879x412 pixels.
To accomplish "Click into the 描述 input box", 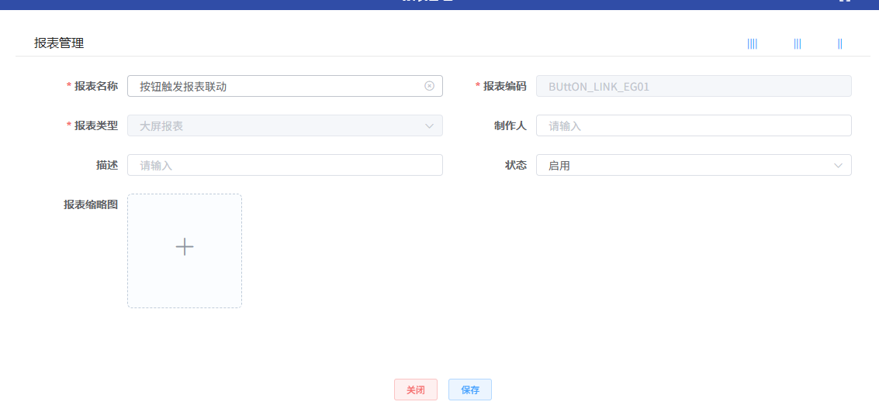I will click(284, 166).
